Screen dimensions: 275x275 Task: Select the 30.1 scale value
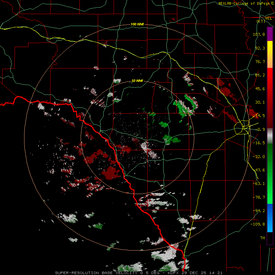click(260, 102)
